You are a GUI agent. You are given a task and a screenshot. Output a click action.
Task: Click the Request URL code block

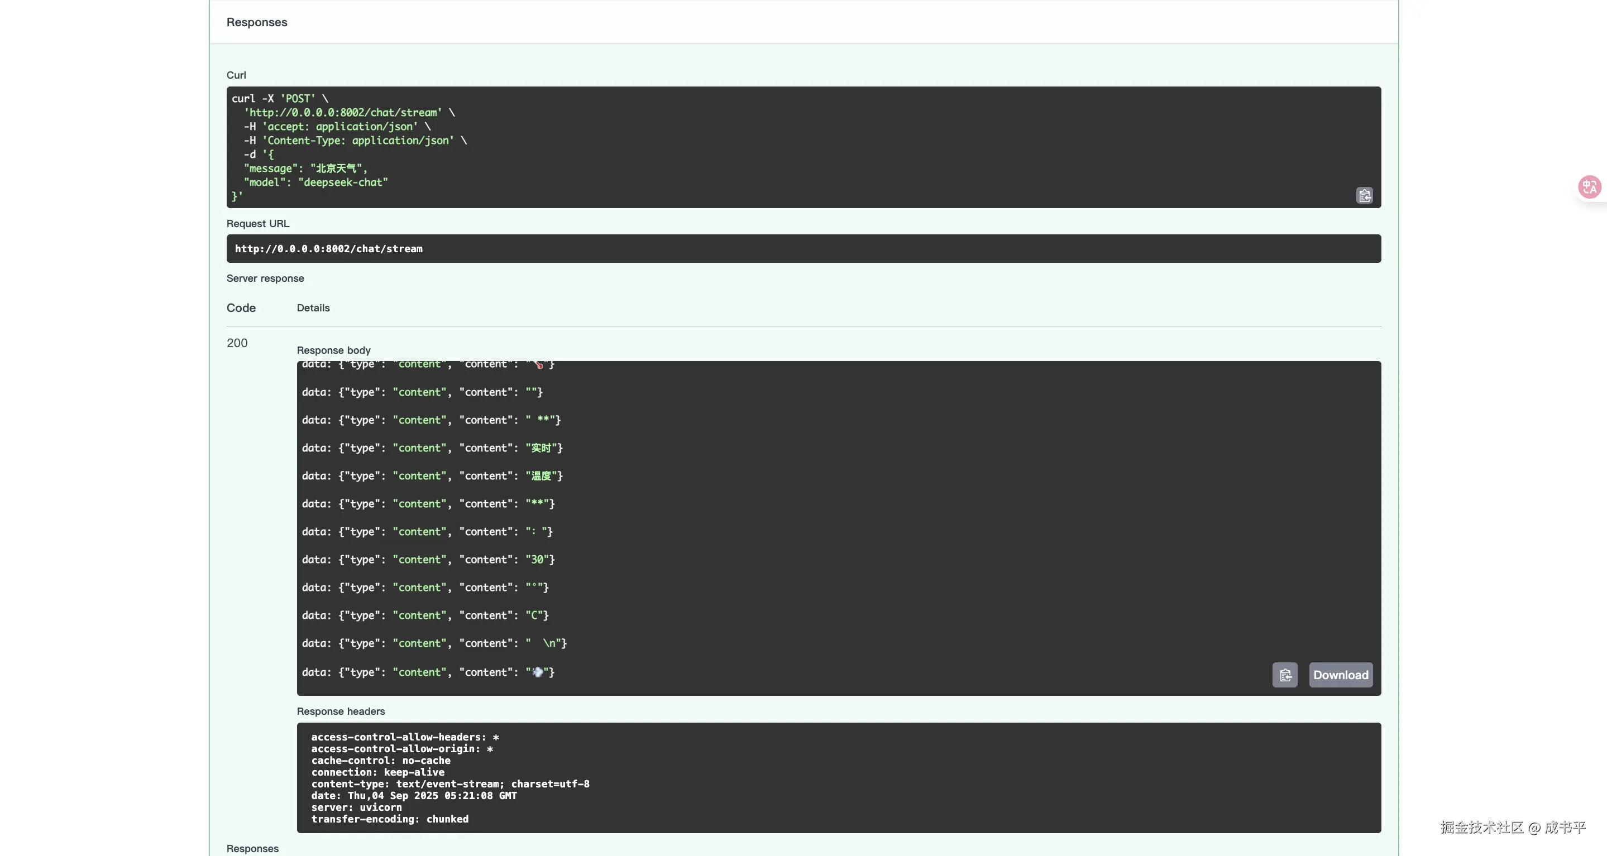coord(803,249)
